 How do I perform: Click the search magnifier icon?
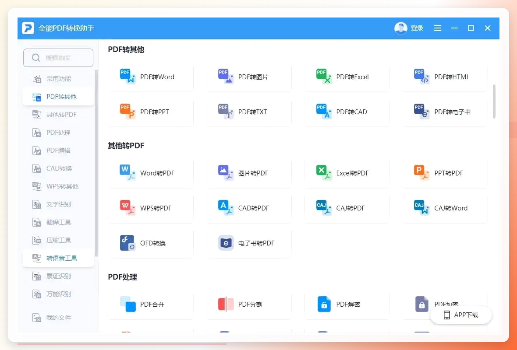click(36, 58)
